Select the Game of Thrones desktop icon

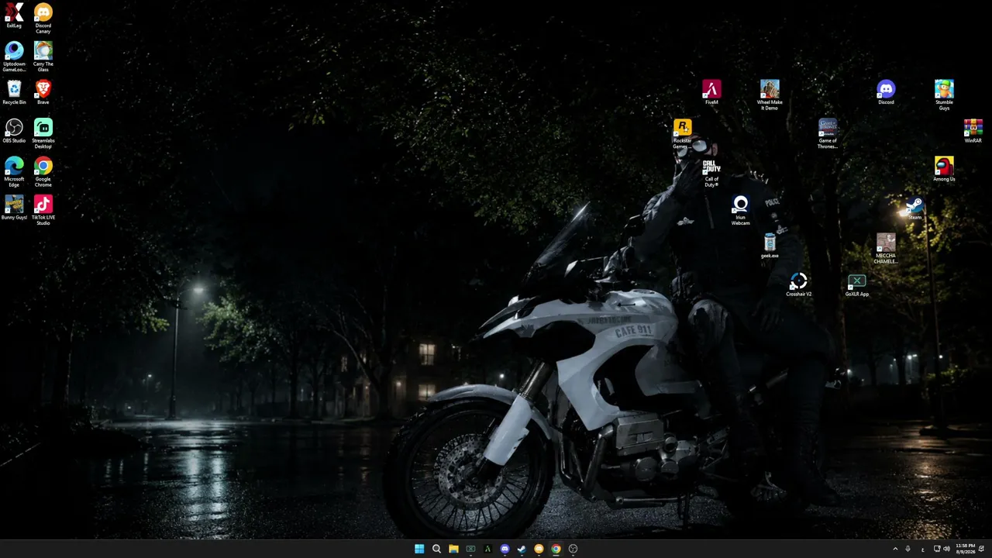pyautogui.click(x=828, y=133)
